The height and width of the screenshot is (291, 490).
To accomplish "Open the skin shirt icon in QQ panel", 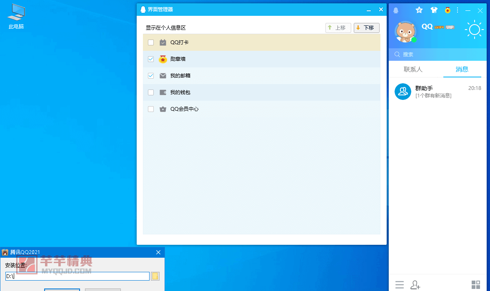I will click(434, 10).
